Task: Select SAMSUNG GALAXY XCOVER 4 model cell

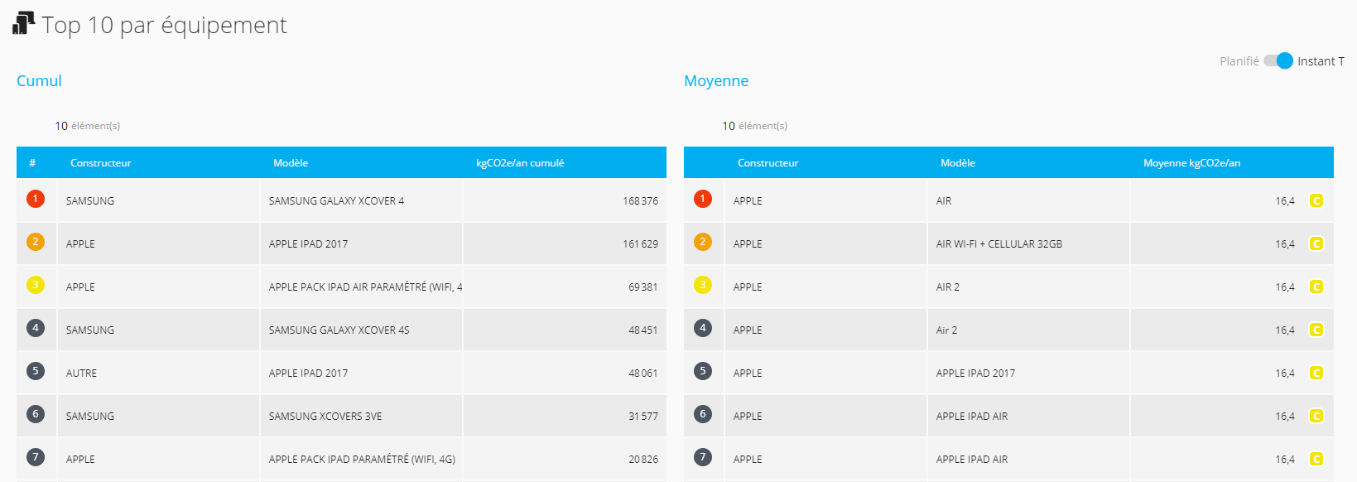Action: [361, 200]
